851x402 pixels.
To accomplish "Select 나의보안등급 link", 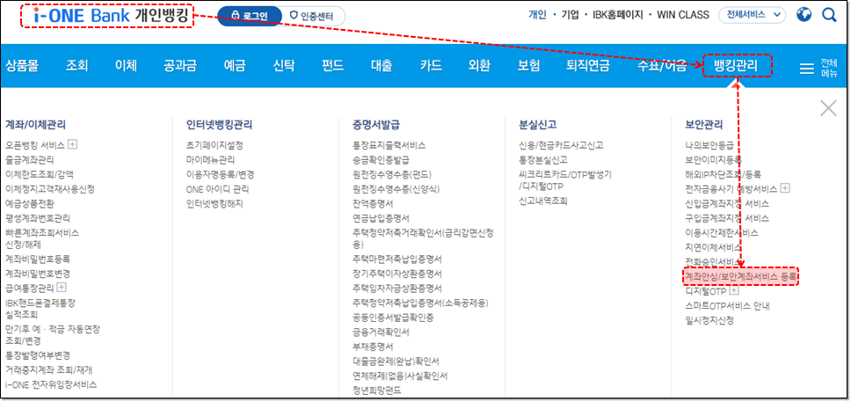I will click(709, 146).
